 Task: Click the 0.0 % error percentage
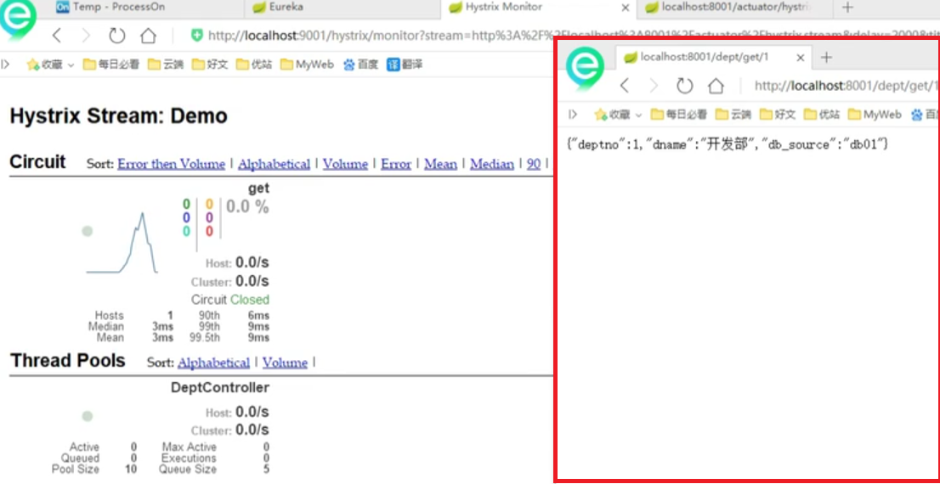pos(247,207)
